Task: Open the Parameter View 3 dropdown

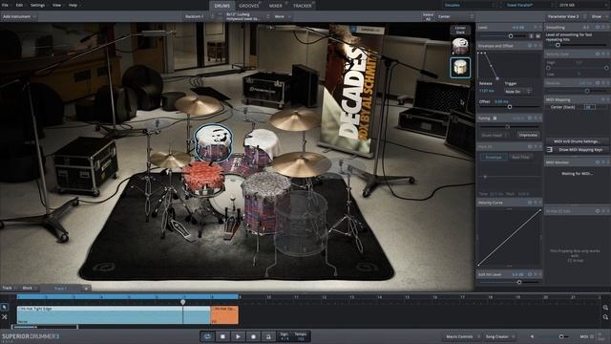Action: click(566, 17)
